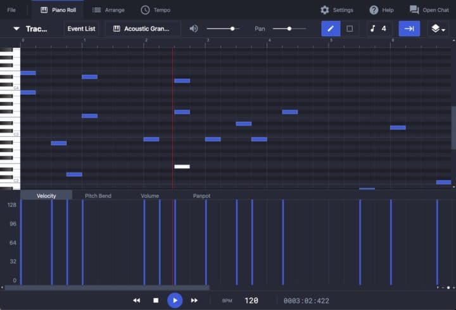
Task: Select the white highlighted note
Action: (182, 167)
